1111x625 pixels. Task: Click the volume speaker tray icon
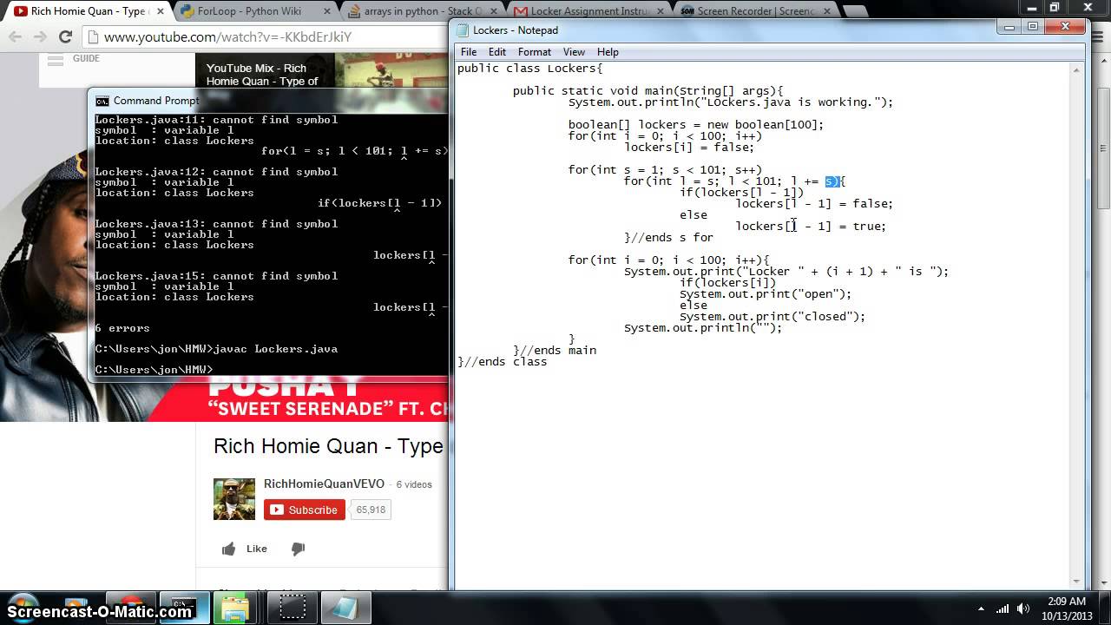1025,609
